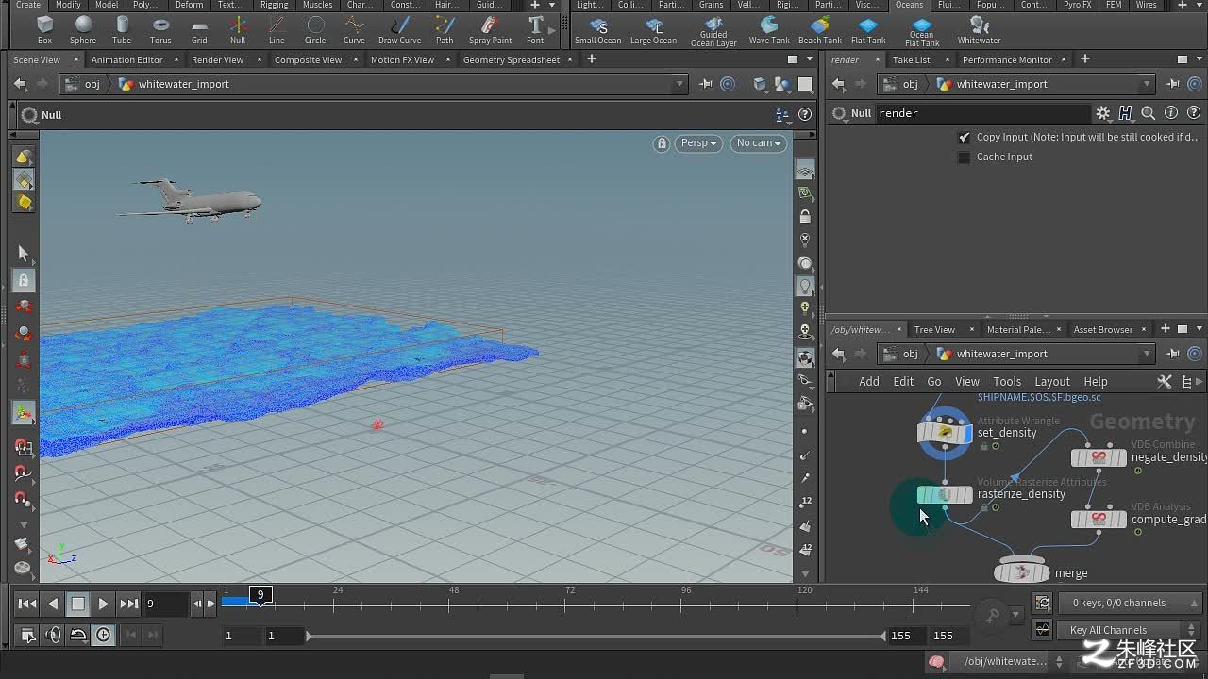Jump to the first frame
Viewport: 1208px width, 679px height.
pyautogui.click(x=26, y=604)
